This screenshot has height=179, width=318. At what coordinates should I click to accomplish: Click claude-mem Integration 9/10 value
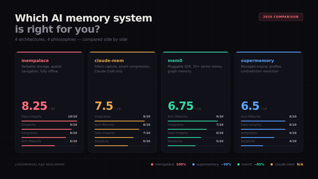[x=147, y=116]
